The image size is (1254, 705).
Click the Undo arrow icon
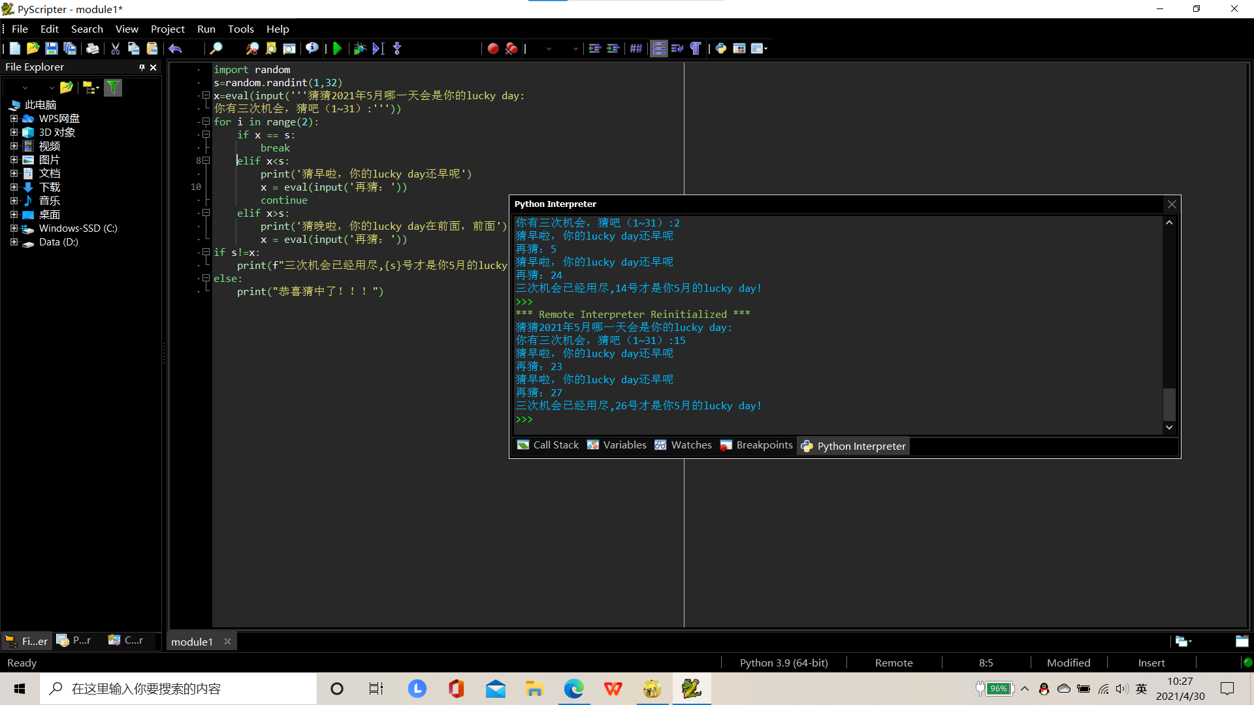[175, 48]
